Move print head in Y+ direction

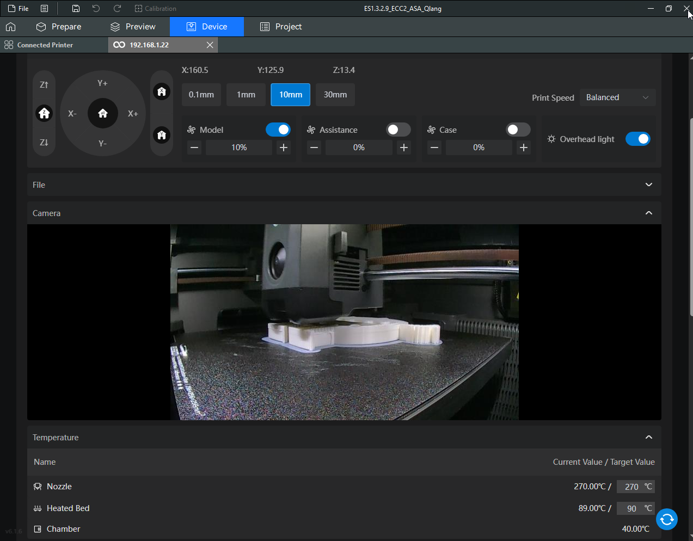pos(102,83)
